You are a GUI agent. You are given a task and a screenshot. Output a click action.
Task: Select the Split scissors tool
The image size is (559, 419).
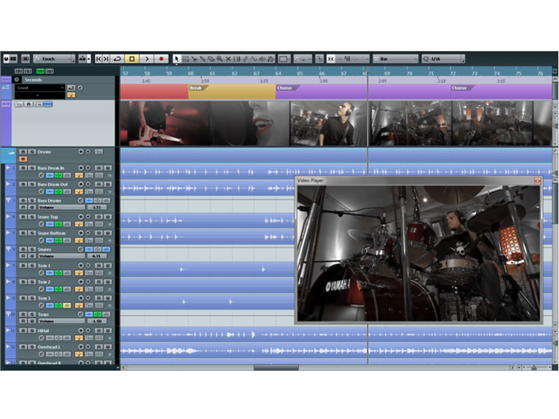[194, 59]
